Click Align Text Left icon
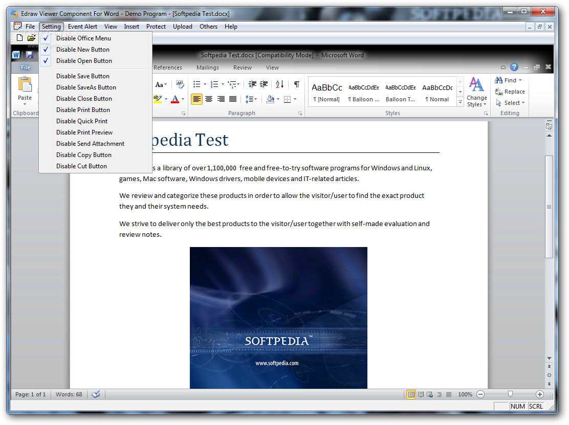This screenshot has height=425, width=569. pos(196,99)
